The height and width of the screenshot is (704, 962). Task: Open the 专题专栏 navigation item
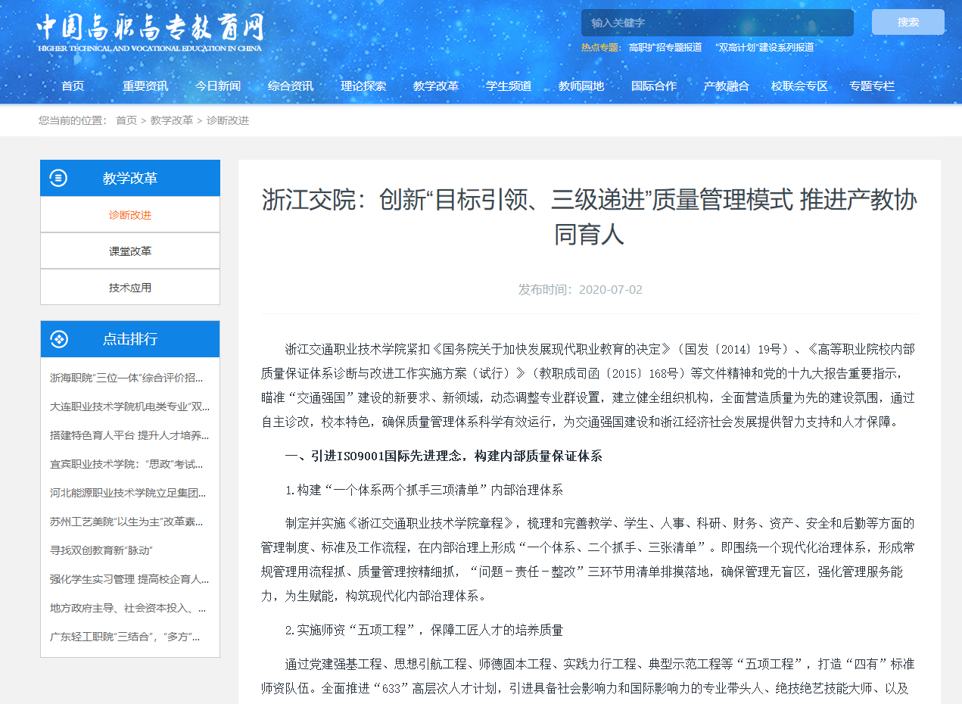click(872, 86)
